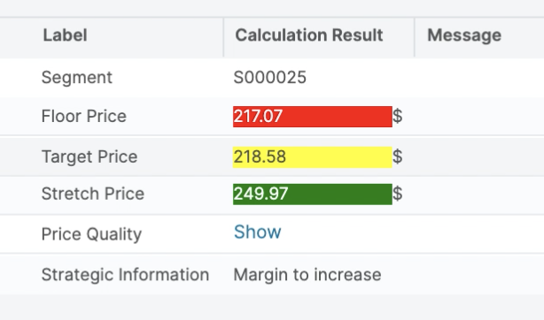Viewport: 544px width, 320px height.
Task: Select the Target Price label
Action: pos(89,156)
